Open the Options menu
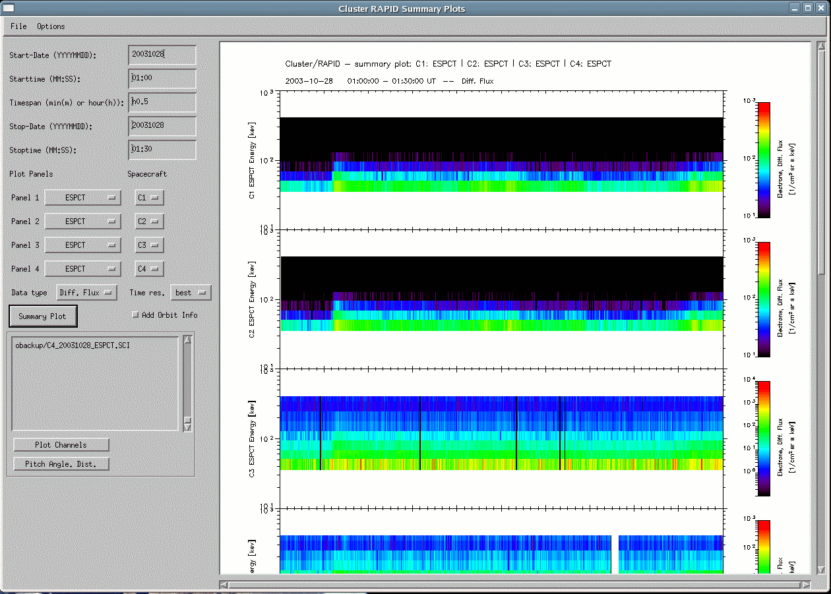The width and height of the screenshot is (831, 594). pyautogui.click(x=51, y=26)
